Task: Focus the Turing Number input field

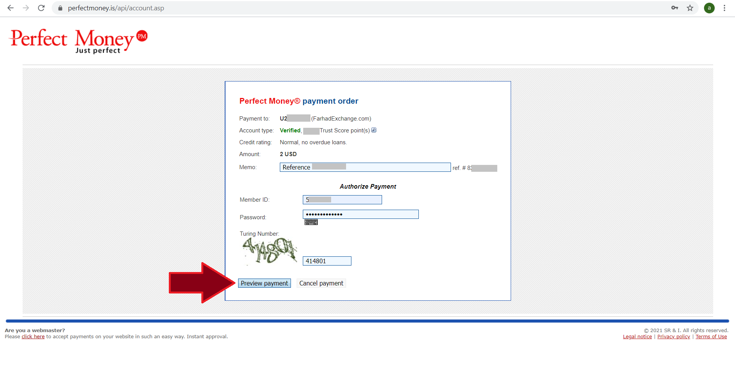Action: [327, 261]
